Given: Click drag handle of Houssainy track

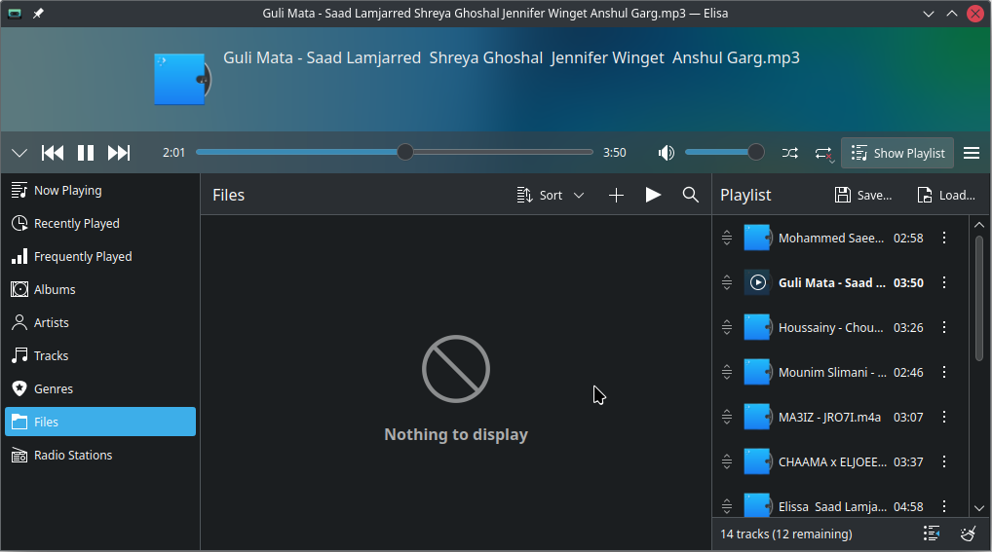Looking at the screenshot, I should tap(727, 327).
